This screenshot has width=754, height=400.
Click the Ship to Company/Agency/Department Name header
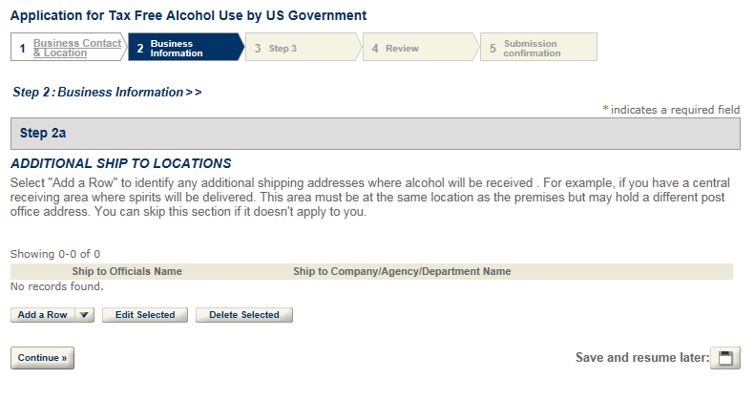402,272
